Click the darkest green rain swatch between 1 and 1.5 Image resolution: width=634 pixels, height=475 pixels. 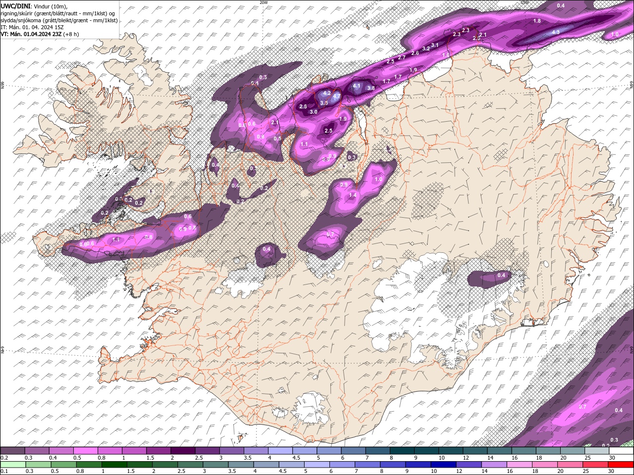click(x=114, y=464)
